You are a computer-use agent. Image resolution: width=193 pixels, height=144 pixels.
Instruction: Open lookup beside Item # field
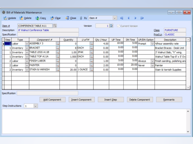[55, 26]
